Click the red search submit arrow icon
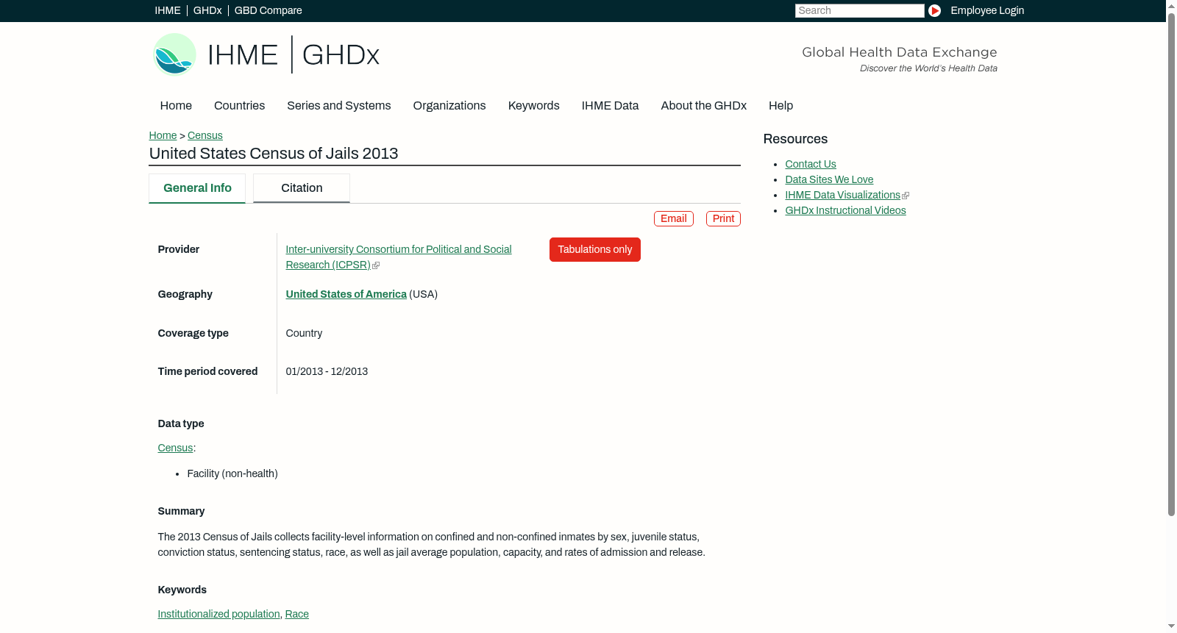Image resolution: width=1177 pixels, height=633 pixels. pyautogui.click(x=934, y=10)
